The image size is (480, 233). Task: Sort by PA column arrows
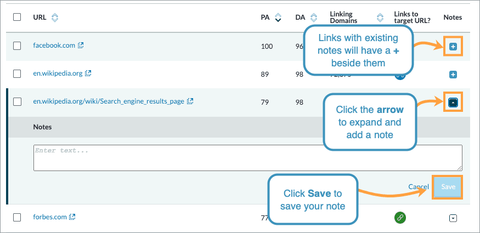[278, 18]
